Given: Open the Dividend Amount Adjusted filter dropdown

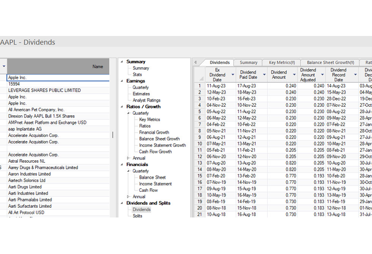Looking at the screenshot, I should point(322,75).
